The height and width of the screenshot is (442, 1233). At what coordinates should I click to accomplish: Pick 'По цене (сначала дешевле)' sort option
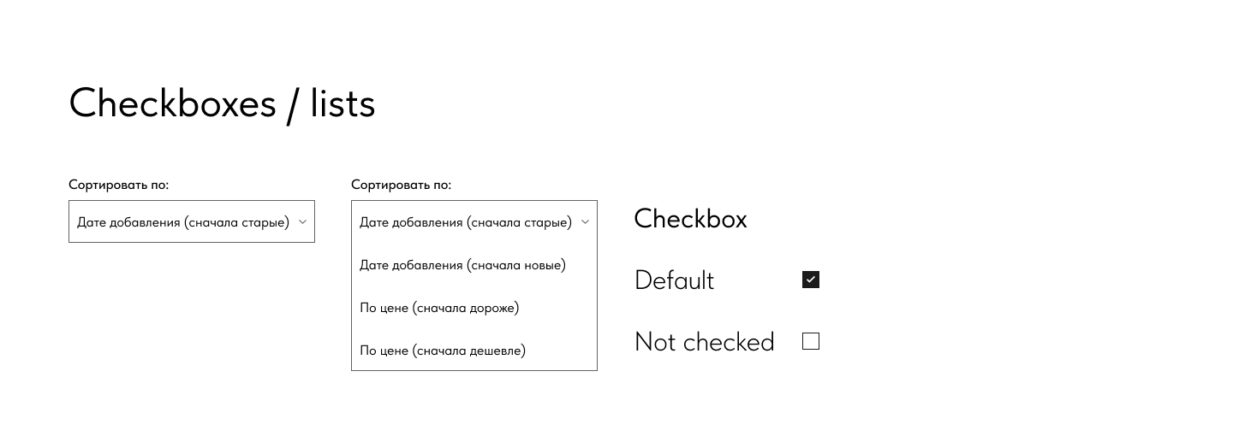tap(443, 351)
